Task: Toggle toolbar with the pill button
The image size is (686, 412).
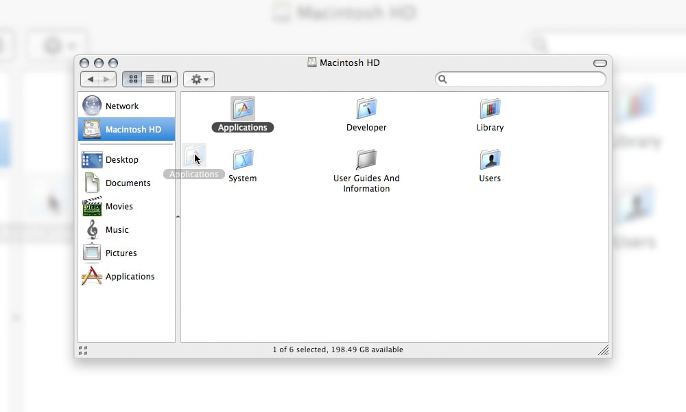Action: [x=600, y=63]
